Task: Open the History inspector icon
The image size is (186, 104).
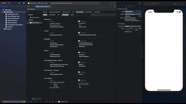Action: pos(129,6)
